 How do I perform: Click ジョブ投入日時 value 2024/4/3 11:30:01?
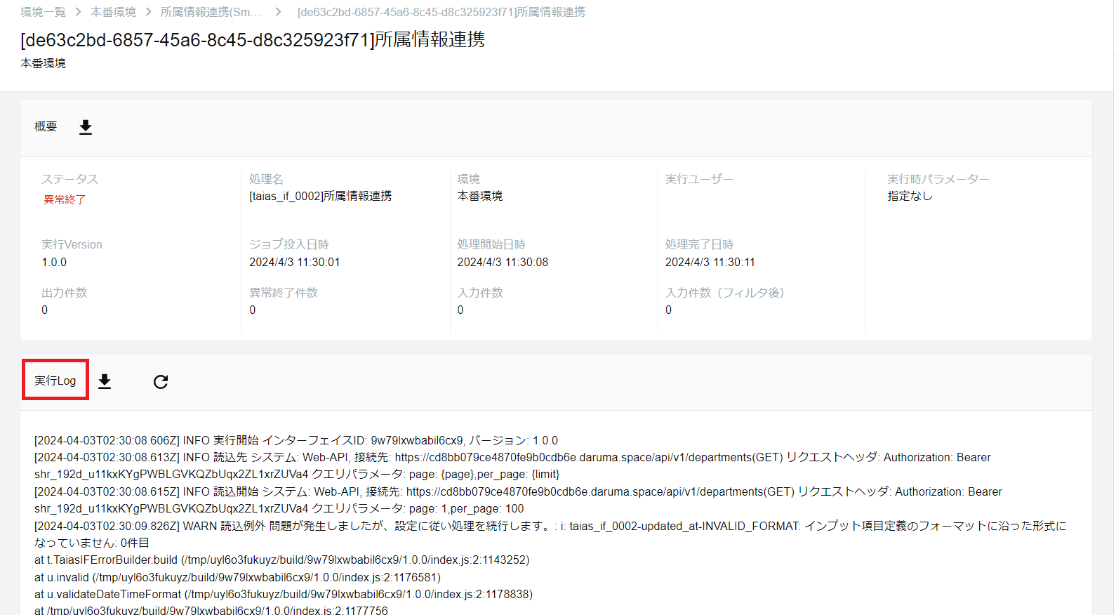294,262
